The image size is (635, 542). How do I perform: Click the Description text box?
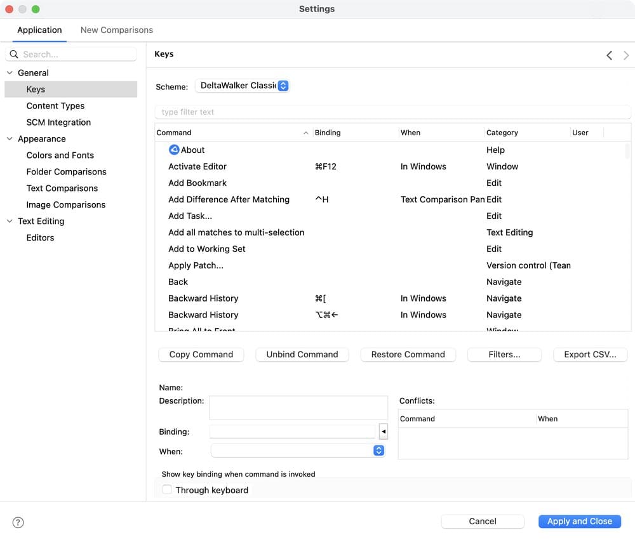point(298,407)
